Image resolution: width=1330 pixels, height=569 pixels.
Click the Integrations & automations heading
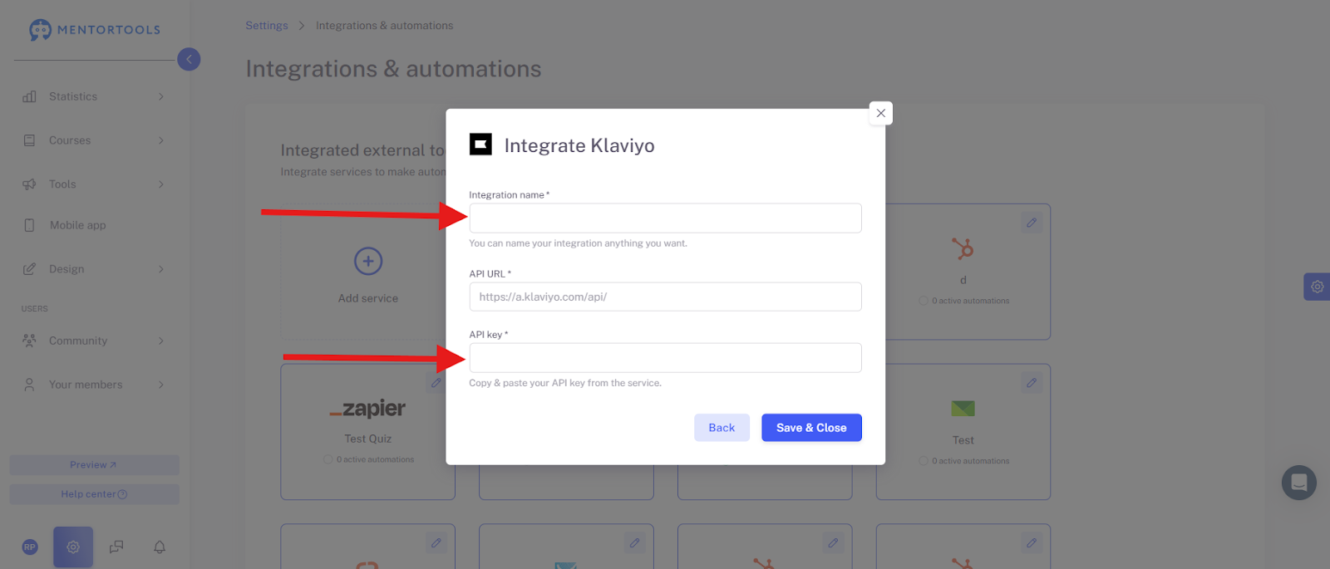click(x=393, y=69)
